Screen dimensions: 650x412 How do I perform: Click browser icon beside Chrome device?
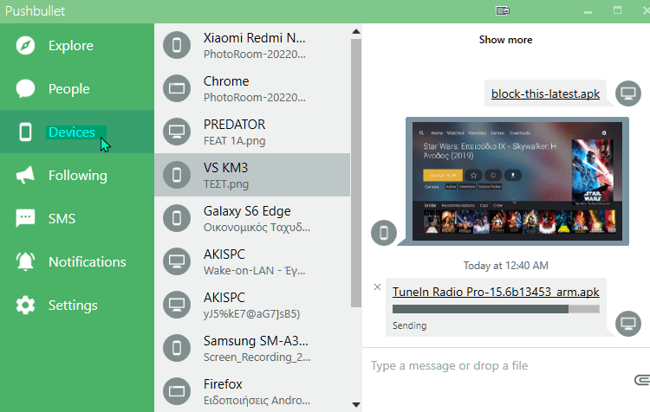177,88
